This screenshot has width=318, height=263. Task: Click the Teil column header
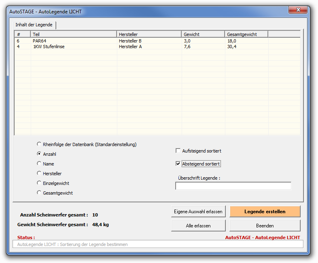click(x=74, y=34)
